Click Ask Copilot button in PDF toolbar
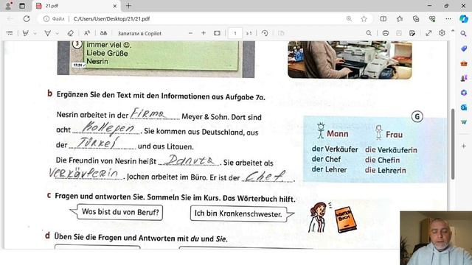The width and height of the screenshot is (472, 265). click(139, 33)
